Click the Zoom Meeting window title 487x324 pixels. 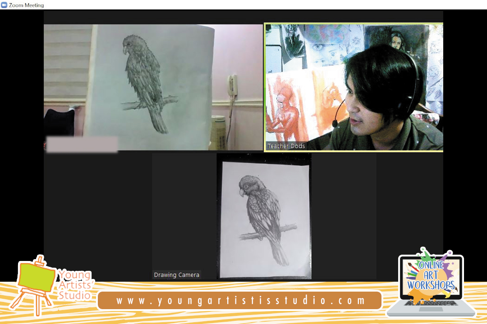tap(27, 5)
